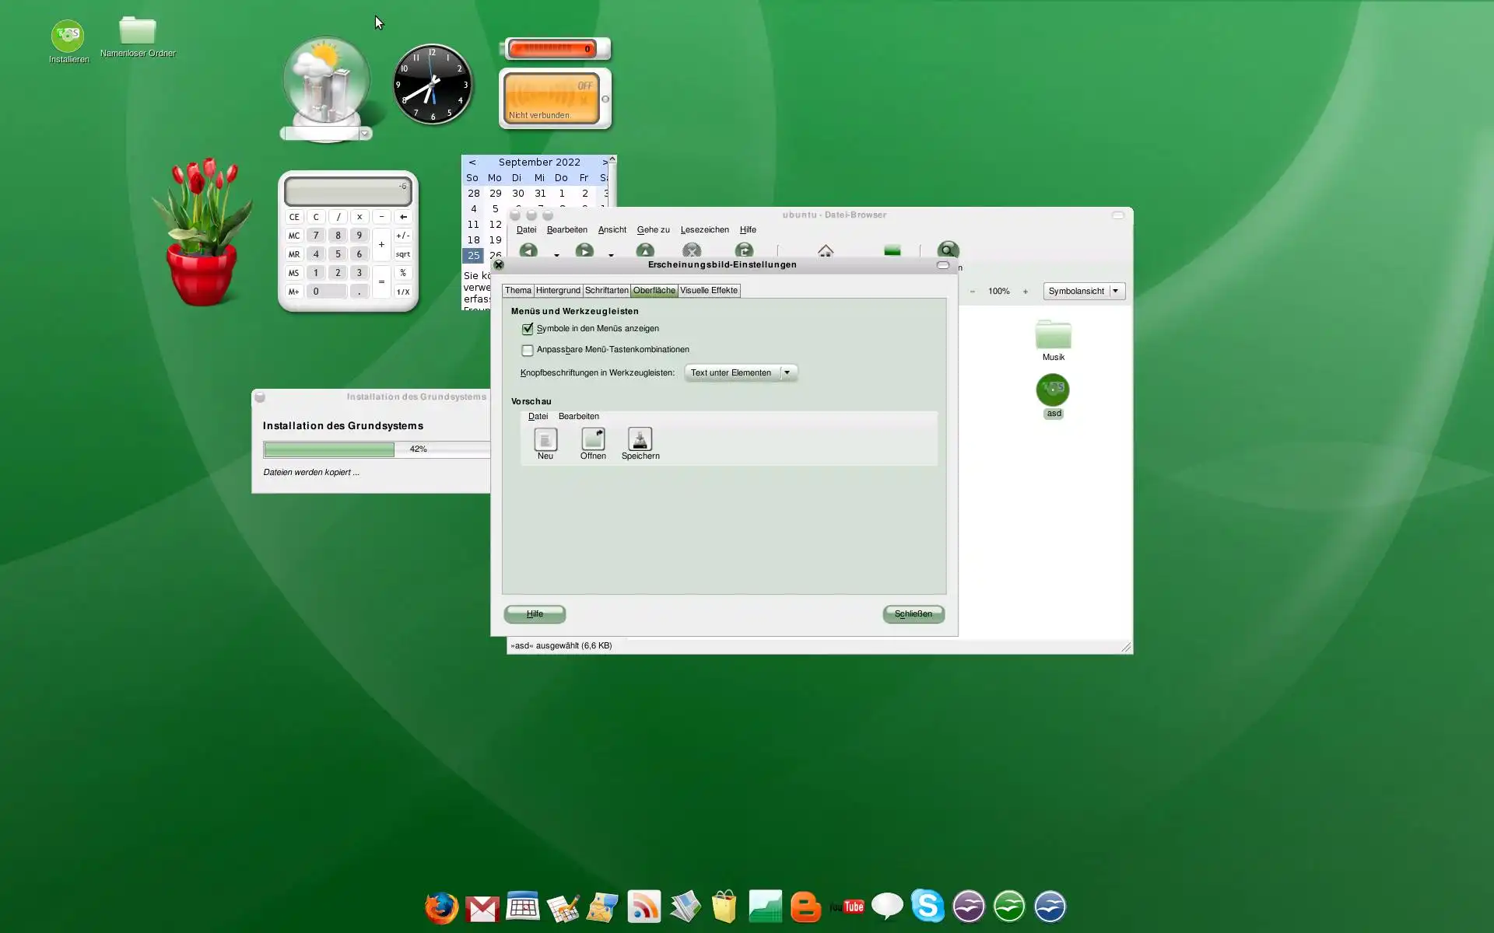Click the Hilfe button in settings dialog
This screenshot has width=1494, height=933.
[535, 613]
